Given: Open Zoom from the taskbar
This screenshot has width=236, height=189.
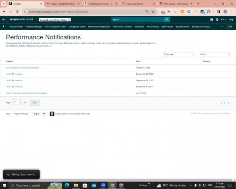Looking at the screenshot, I should (x=103, y=185).
